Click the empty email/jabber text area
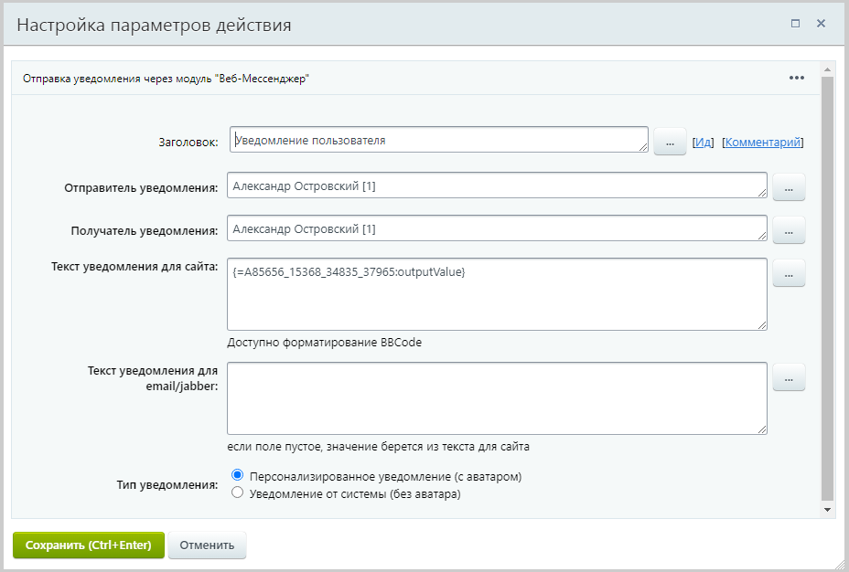 click(496, 398)
